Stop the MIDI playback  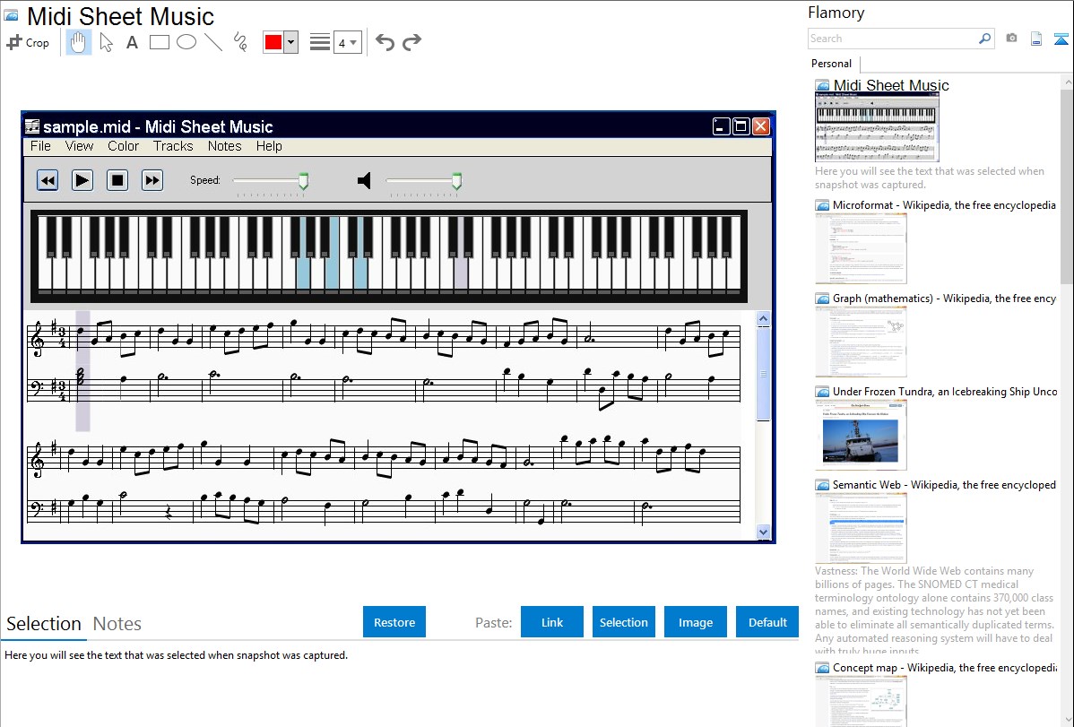point(117,181)
